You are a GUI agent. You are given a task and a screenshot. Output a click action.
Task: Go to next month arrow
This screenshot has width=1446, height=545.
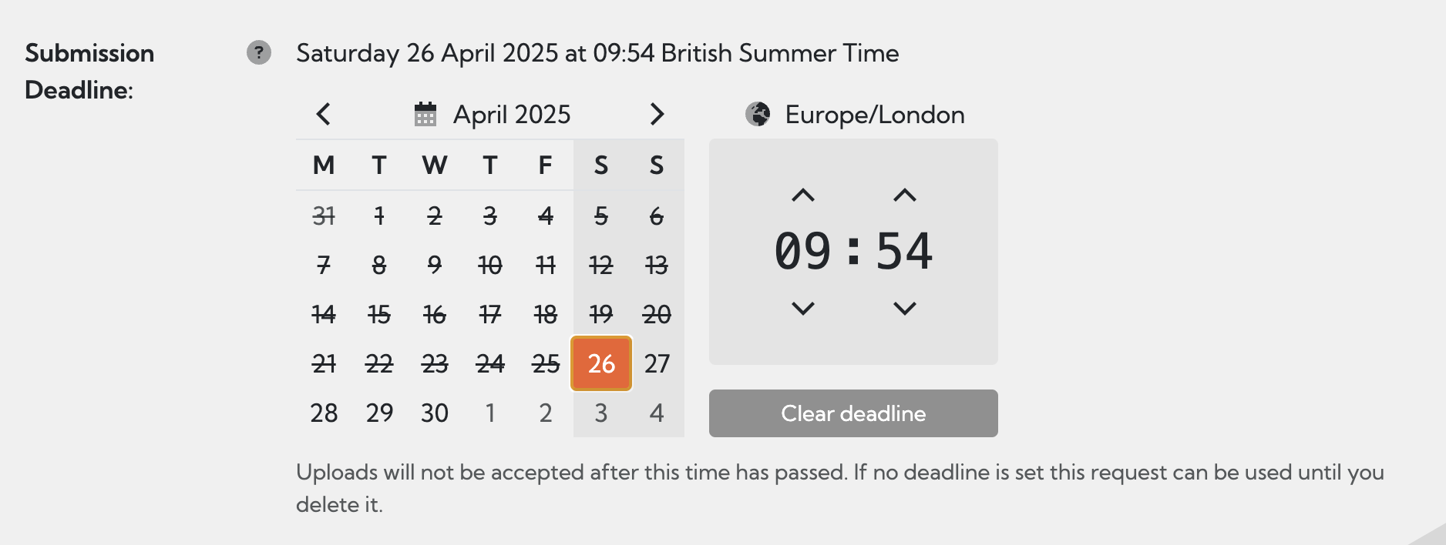pyautogui.click(x=657, y=114)
